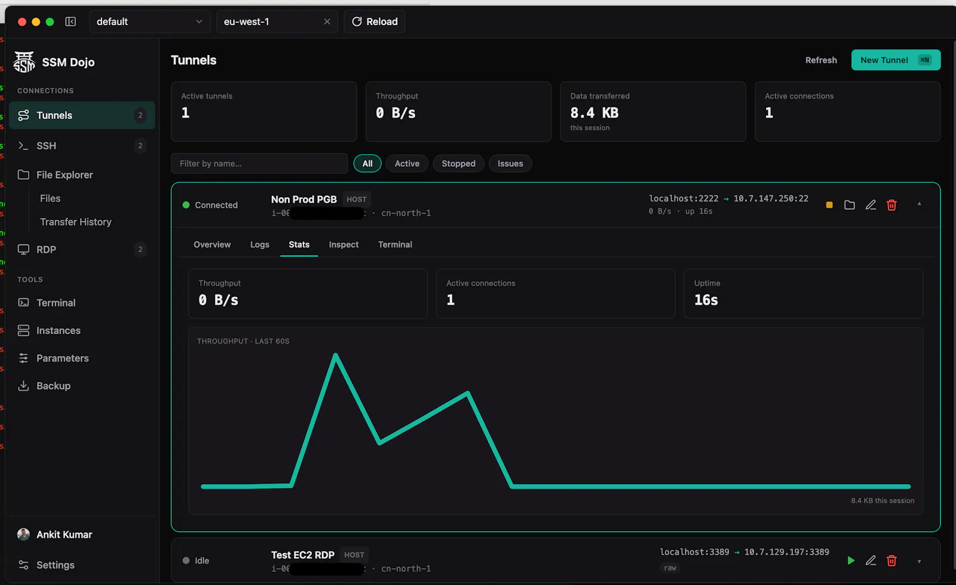Toggle the sidebar panel icon
Image resolution: width=956 pixels, height=585 pixels.
click(x=71, y=22)
